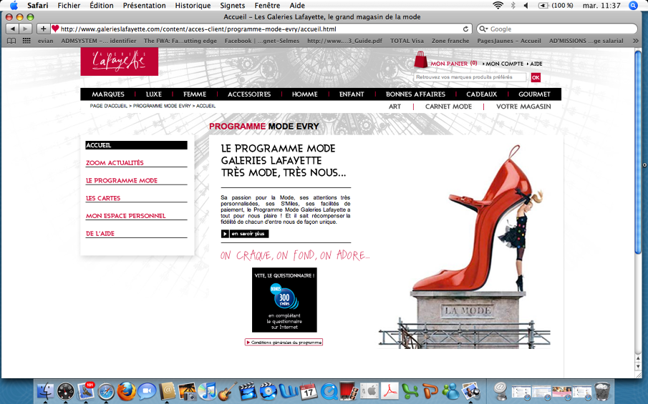Reload the page with the refresh icon
The width and height of the screenshot is (648, 404).
[x=466, y=29]
